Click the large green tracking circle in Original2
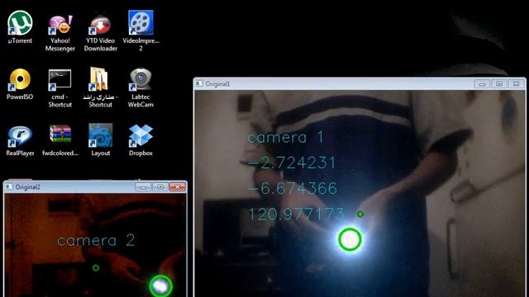 (161, 286)
